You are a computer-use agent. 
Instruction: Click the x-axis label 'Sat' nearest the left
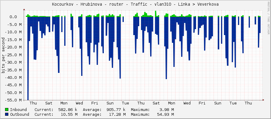click(x=49, y=103)
